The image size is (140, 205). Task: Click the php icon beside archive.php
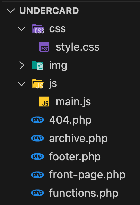coord(37,138)
